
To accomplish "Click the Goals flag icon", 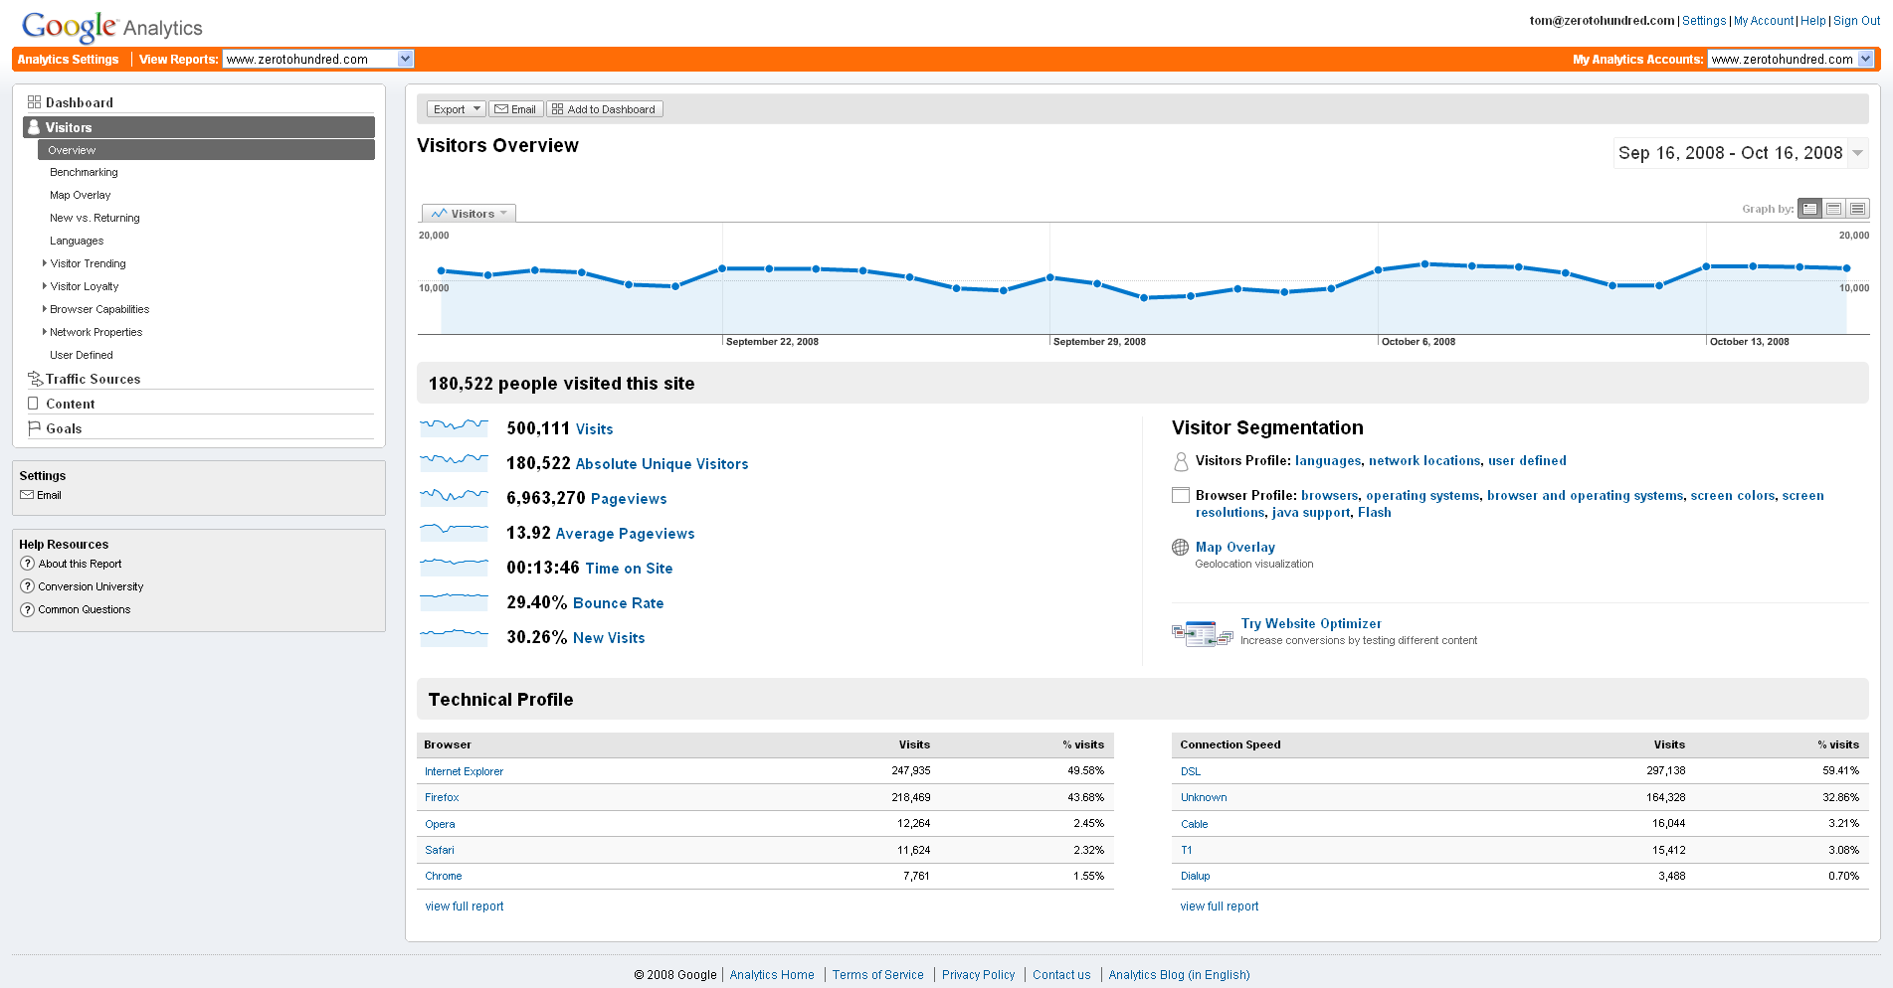I will [34, 428].
